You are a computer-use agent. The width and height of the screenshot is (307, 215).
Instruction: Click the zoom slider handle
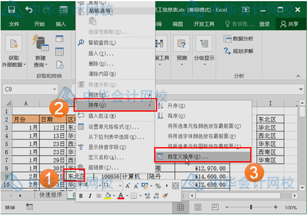coord(251,207)
